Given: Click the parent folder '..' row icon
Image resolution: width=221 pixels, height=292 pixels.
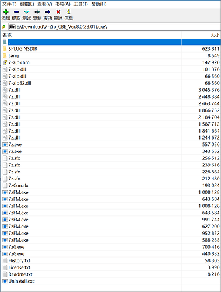Looking at the screenshot, I should pos(5,42).
